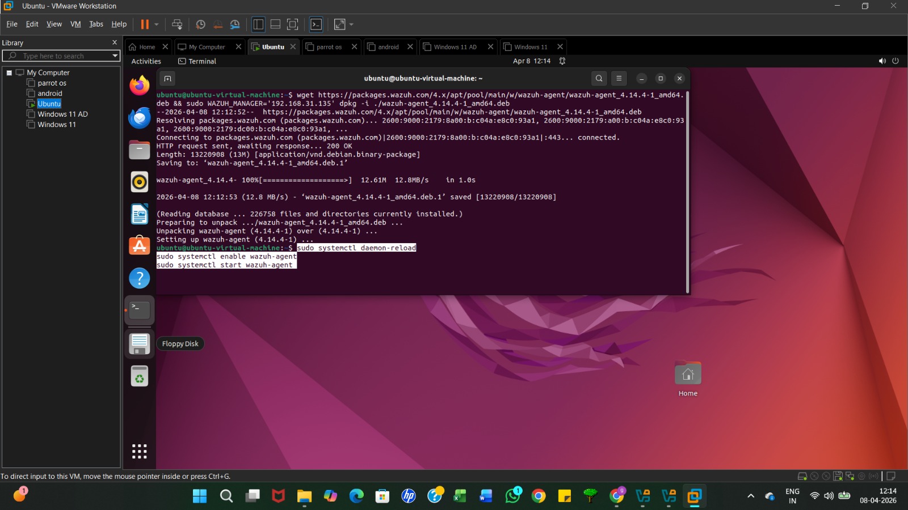Open Rhythmbox music player from the dock
The image size is (908, 510).
pyautogui.click(x=140, y=182)
